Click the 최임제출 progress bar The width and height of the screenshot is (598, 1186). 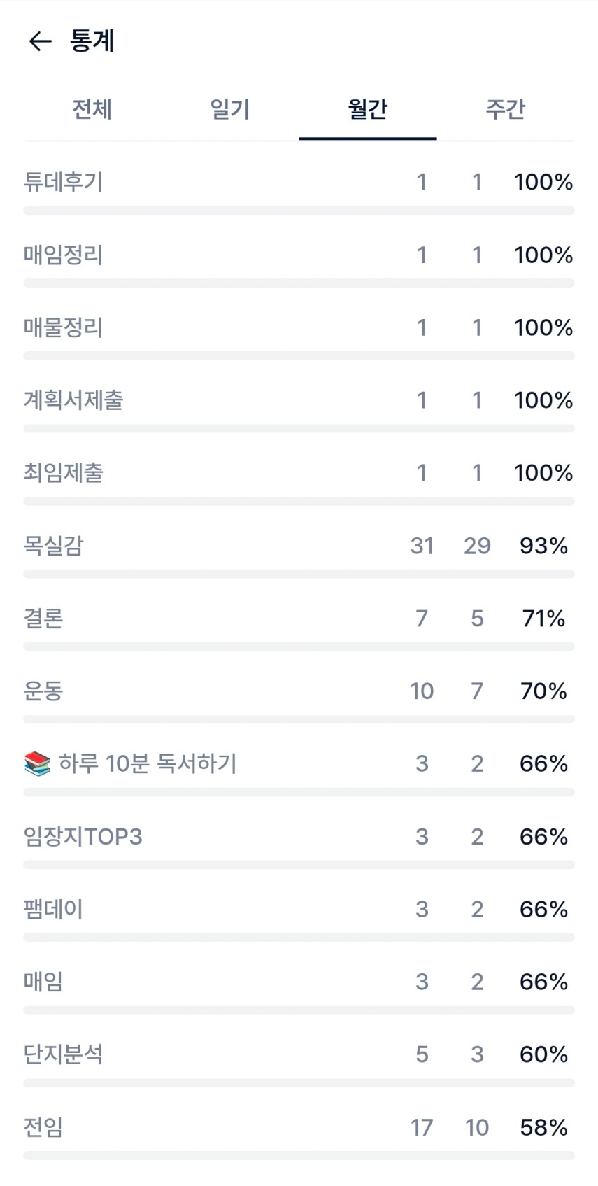pos(299,502)
